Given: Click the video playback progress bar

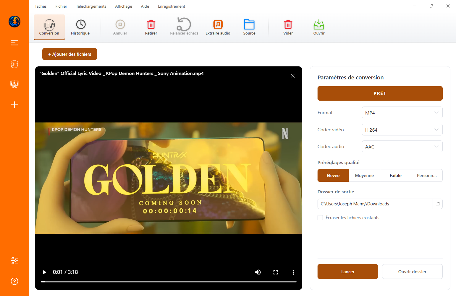Looking at the screenshot, I should click(169, 282).
